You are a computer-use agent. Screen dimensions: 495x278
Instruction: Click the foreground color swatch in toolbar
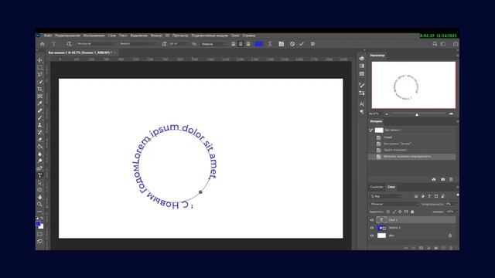point(38,223)
